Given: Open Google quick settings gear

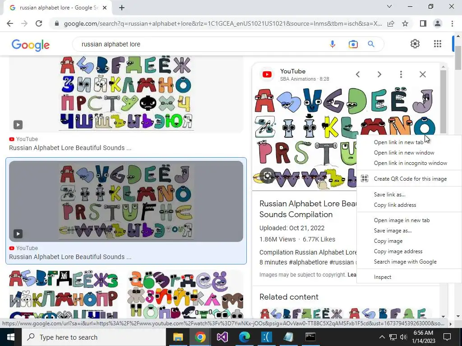Looking at the screenshot, I should 415,44.
